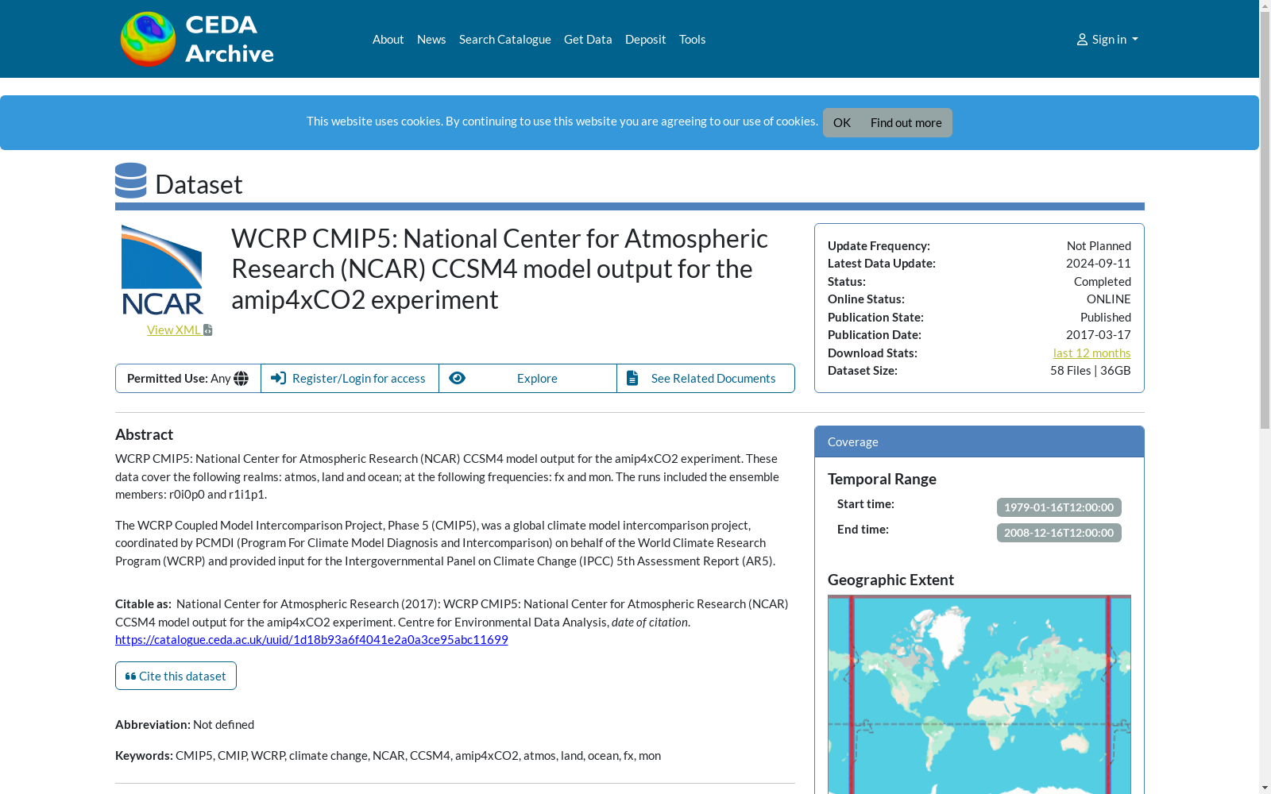Open the News menu item
1271x794 pixels.
[x=431, y=39]
